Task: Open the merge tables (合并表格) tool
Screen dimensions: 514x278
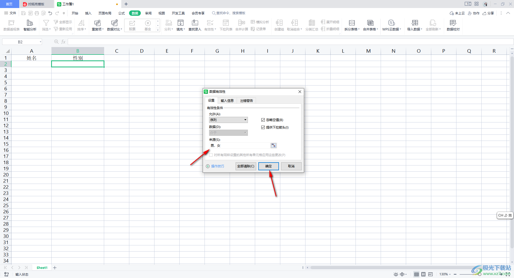Action: point(371,26)
